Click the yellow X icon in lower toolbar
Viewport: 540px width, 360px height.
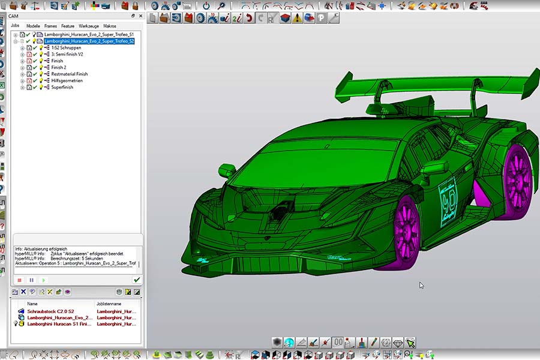click(50, 292)
